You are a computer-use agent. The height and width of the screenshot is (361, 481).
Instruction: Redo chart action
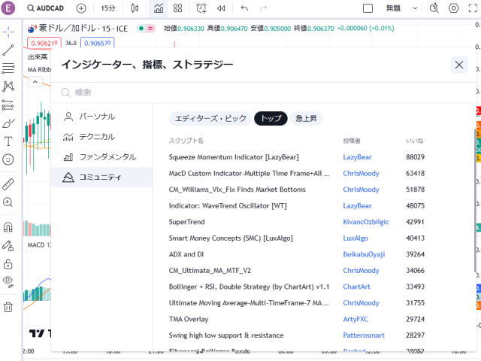point(263,8)
